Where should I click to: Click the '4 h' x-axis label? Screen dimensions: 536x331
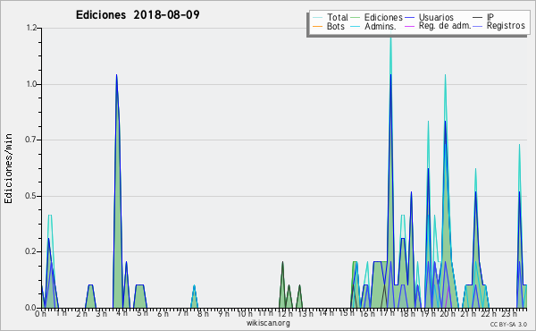tap(122, 313)
